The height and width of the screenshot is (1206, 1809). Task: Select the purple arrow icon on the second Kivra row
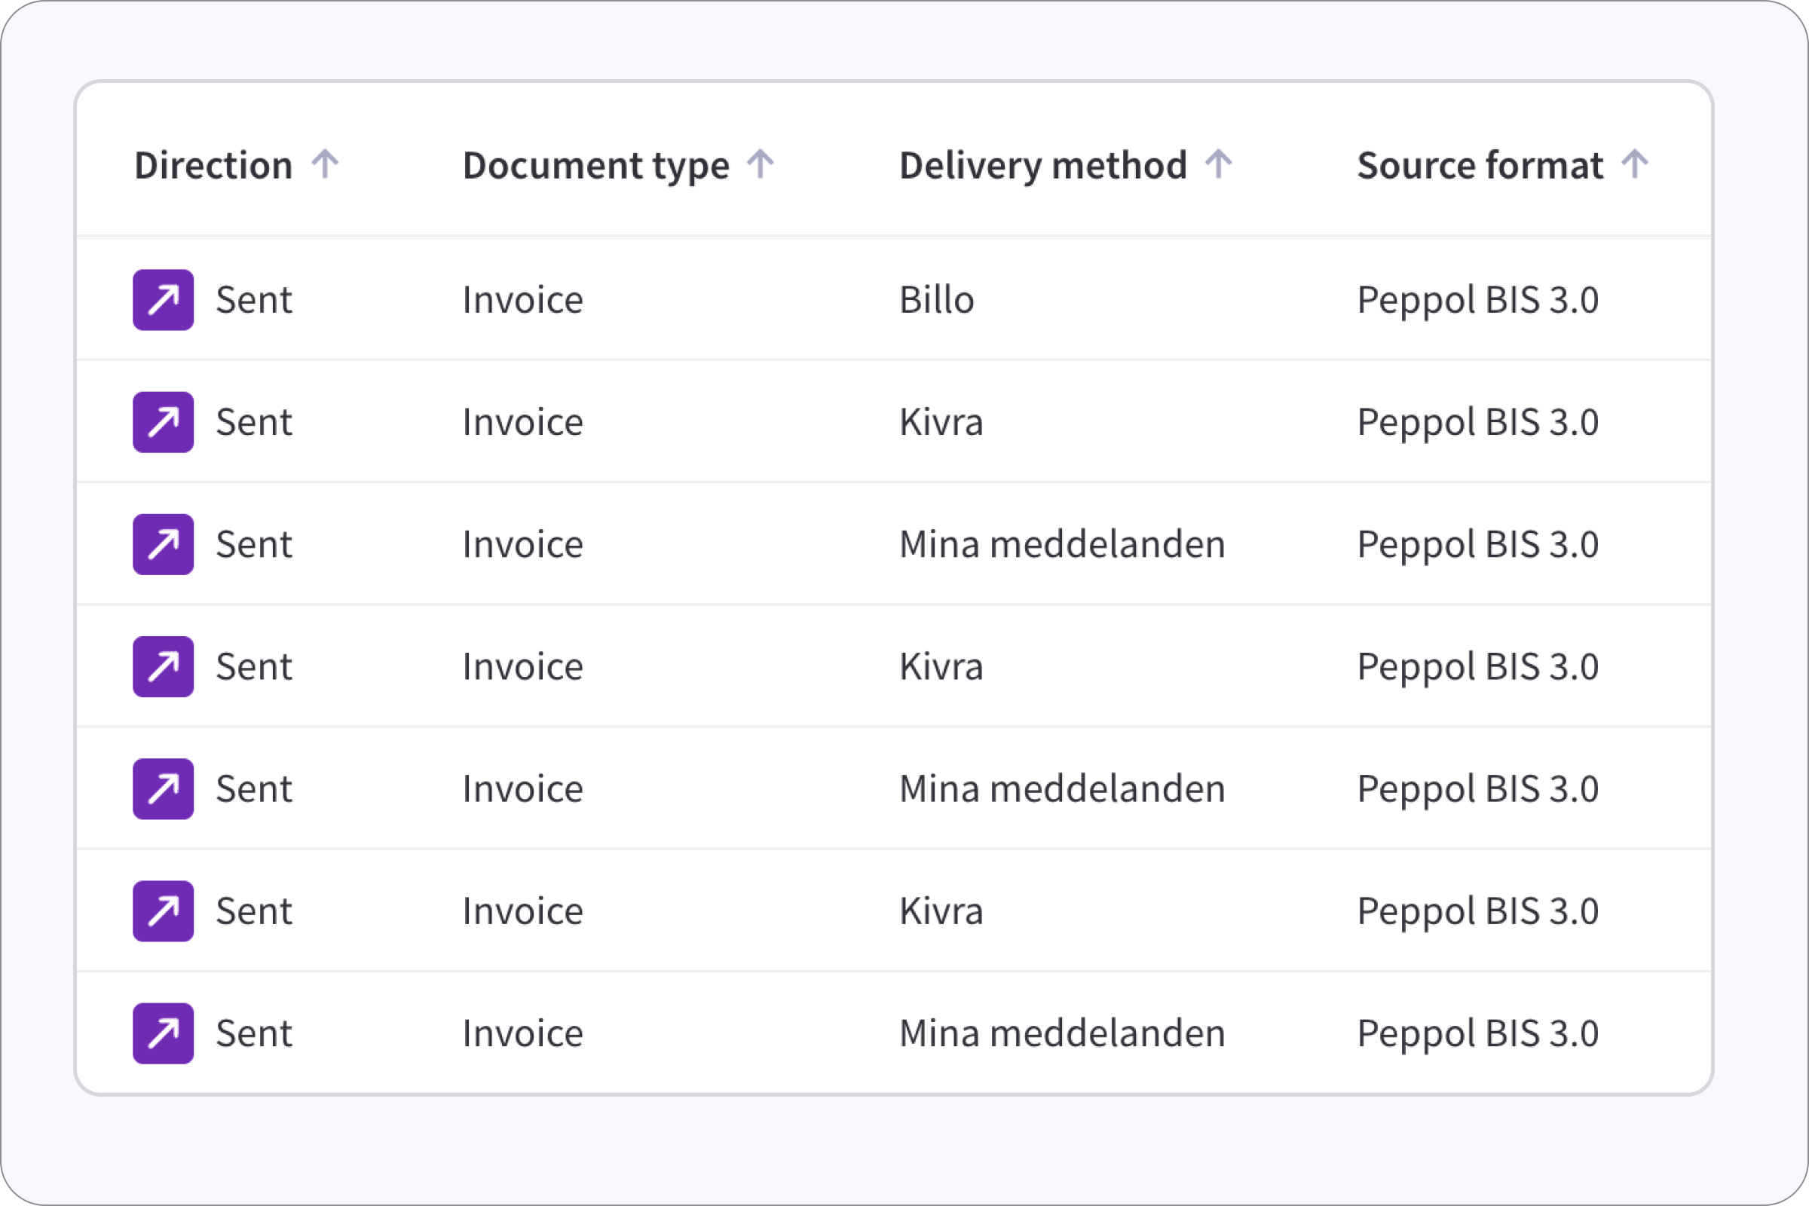pos(162,666)
